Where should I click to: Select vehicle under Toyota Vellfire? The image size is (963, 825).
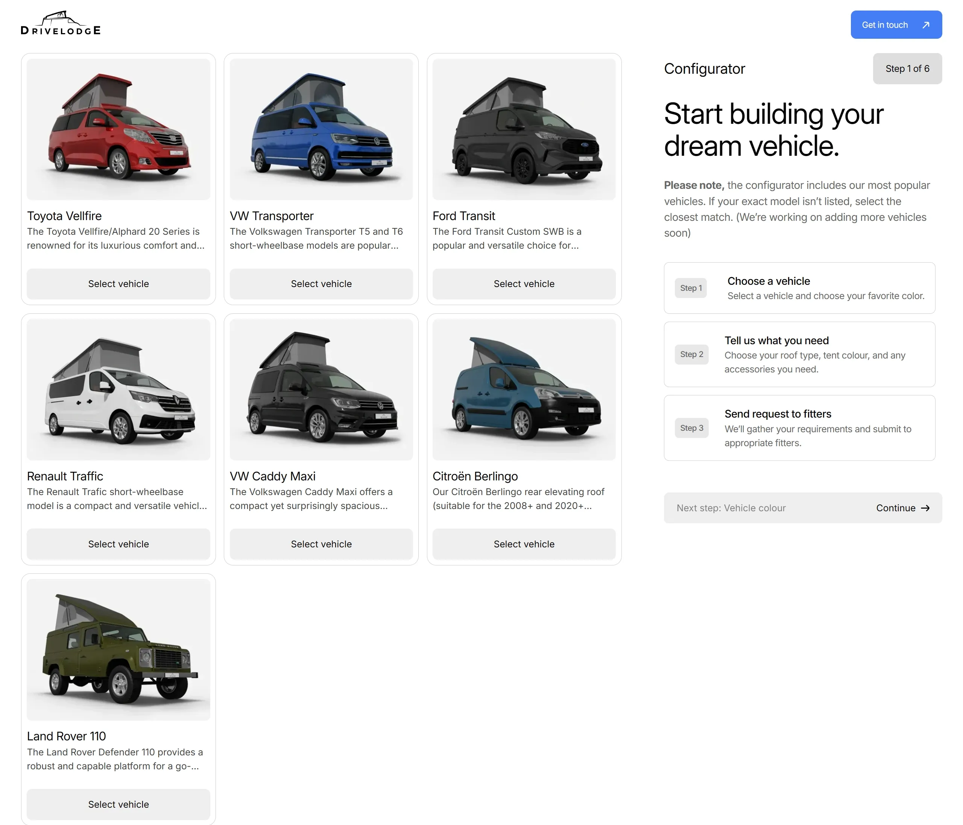(118, 284)
